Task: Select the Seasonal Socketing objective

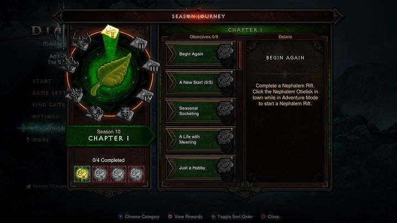Action: pyautogui.click(x=201, y=111)
